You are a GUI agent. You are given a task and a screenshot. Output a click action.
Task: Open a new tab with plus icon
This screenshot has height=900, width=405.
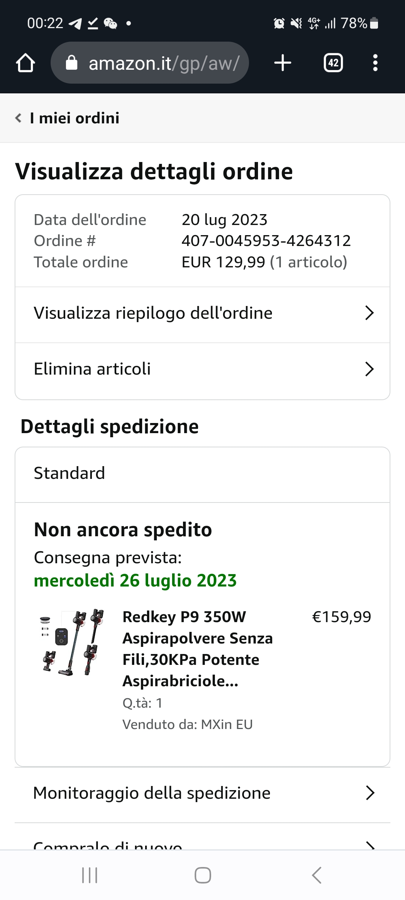pos(283,63)
